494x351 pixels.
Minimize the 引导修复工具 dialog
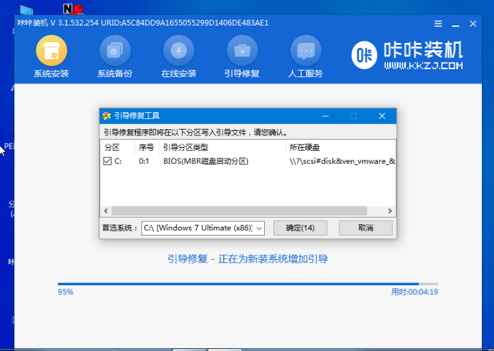click(x=325, y=116)
